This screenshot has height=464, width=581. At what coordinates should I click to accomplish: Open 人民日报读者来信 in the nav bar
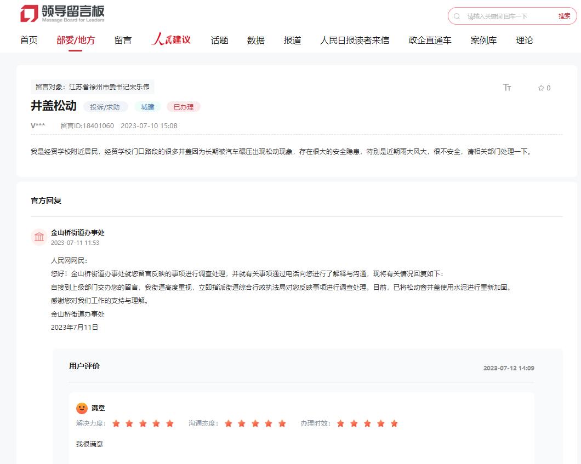click(x=355, y=40)
